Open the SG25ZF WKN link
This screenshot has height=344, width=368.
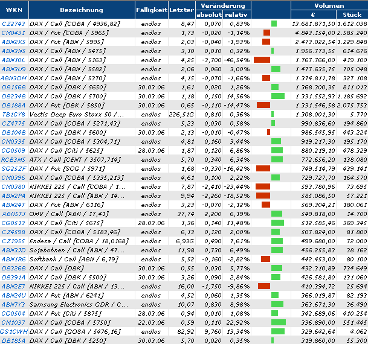pyautogui.click(x=14, y=169)
